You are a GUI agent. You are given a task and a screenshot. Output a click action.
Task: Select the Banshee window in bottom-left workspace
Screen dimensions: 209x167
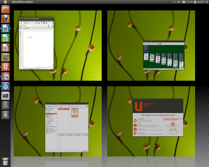(x=67, y=127)
